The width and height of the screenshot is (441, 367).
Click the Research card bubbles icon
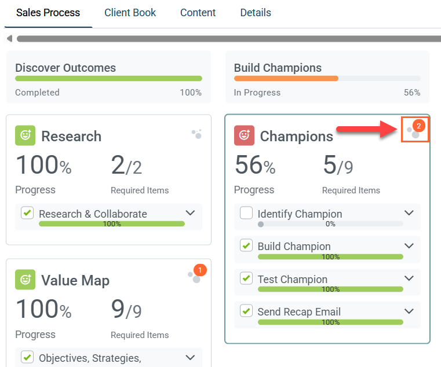pos(197,134)
